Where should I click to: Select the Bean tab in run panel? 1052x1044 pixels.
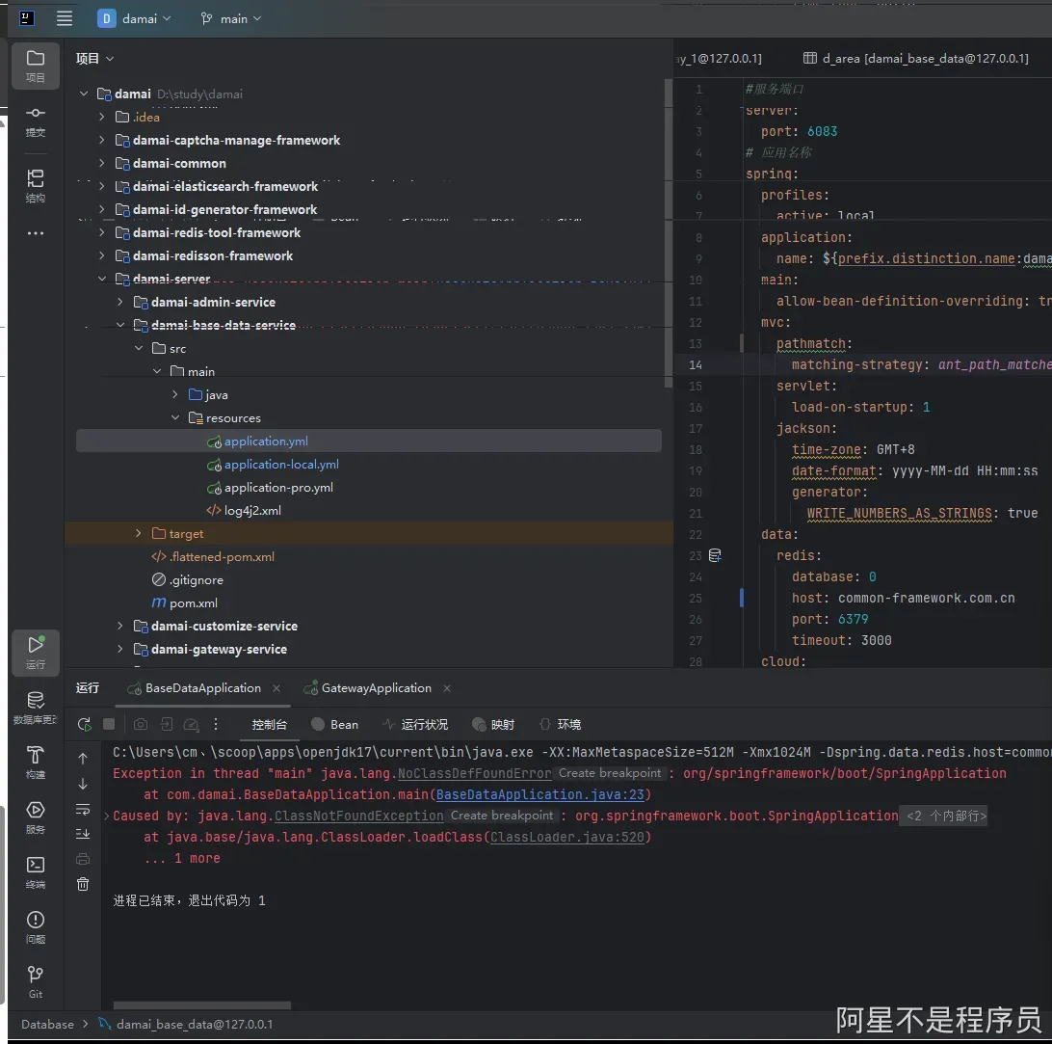point(334,724)
